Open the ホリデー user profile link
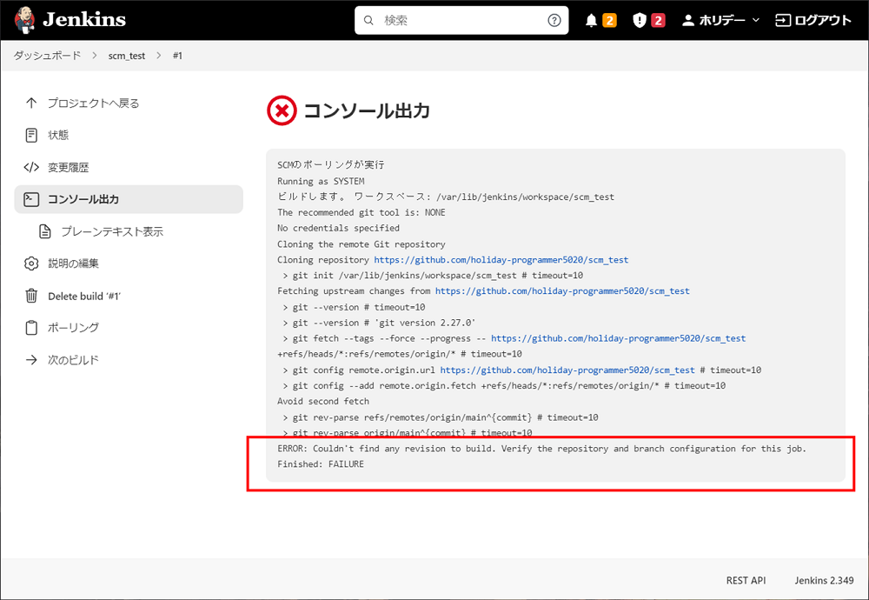The width and height of the screenshot is (869, 600). coord(722,21)
